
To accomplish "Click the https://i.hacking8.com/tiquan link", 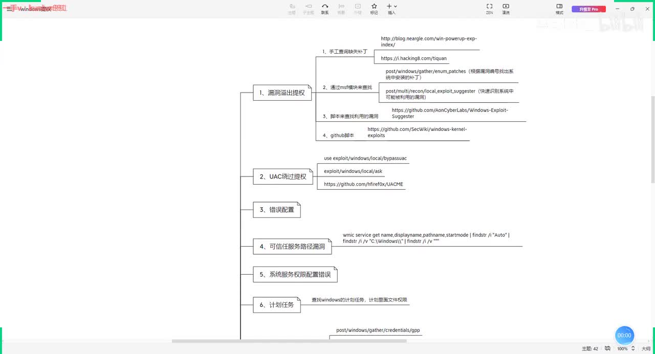I will pos(413,58).
